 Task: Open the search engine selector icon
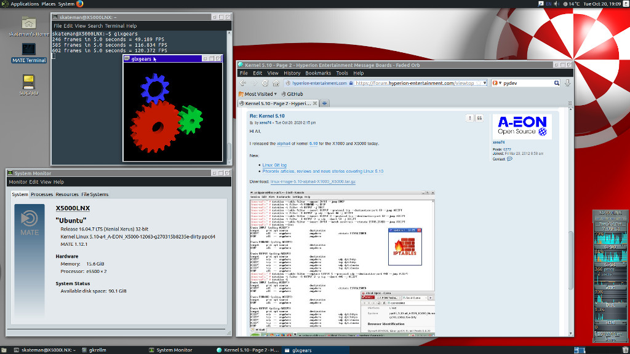[496, 83]
